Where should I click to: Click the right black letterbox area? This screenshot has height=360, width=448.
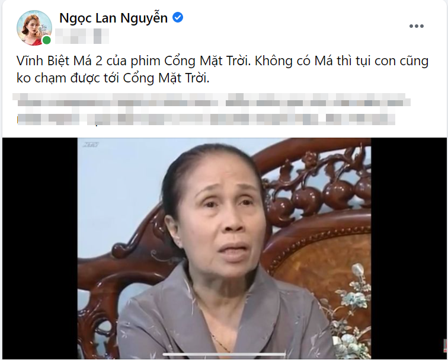pos(408,248)
